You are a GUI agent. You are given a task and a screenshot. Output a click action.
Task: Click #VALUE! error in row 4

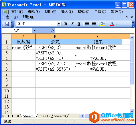click(x=98, y=58)
